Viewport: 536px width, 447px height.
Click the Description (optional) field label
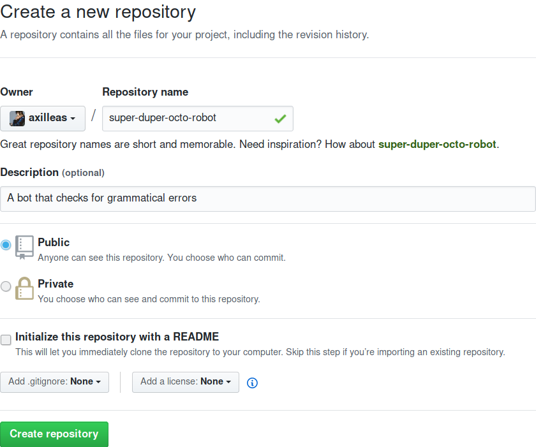pos(52,172)
